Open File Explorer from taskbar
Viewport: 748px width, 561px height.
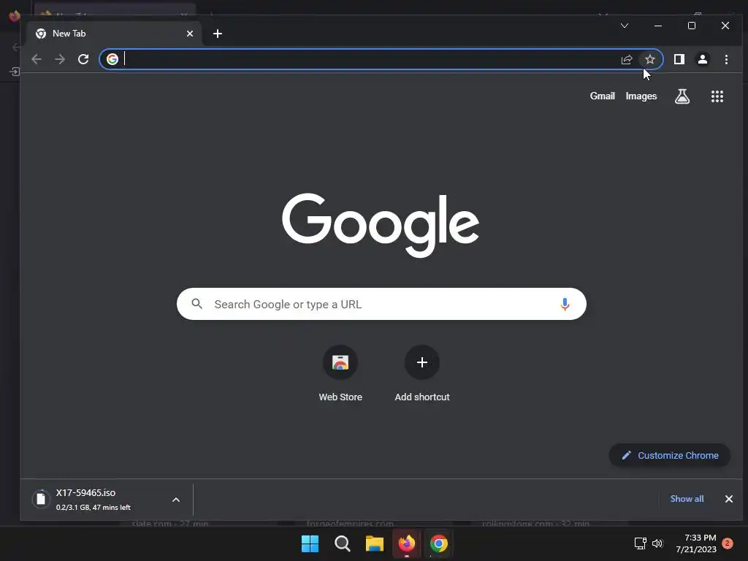coord(375,543)
